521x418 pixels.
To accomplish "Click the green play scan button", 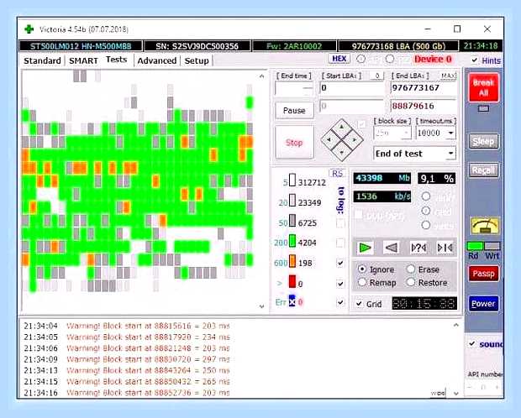I will pyautogui.click(x=365, y=248).
